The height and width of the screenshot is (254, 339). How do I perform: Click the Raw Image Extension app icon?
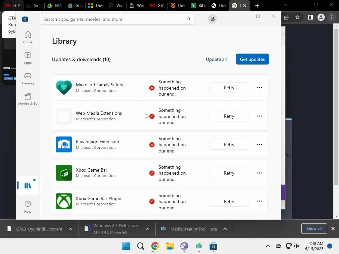tap(64, 145)
